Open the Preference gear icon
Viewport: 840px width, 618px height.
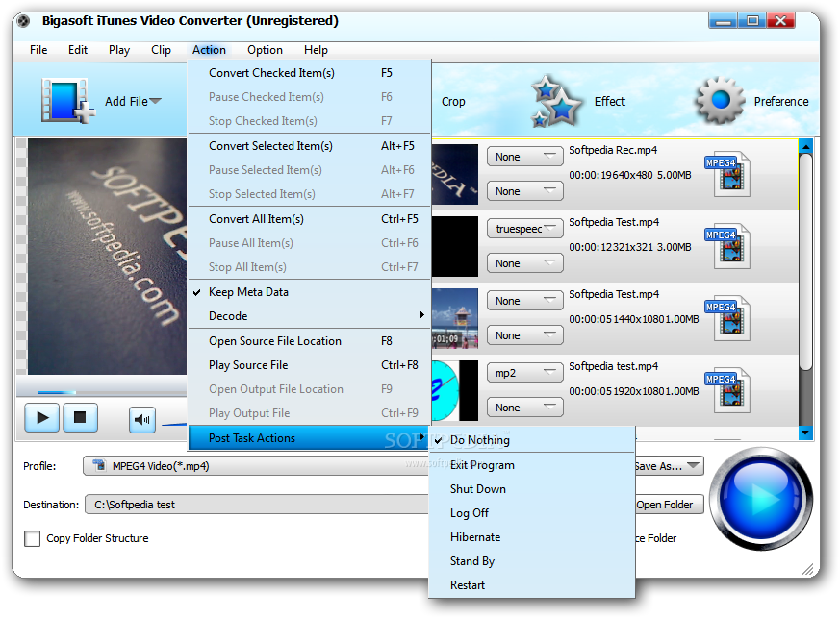click(x=720, y=100)
